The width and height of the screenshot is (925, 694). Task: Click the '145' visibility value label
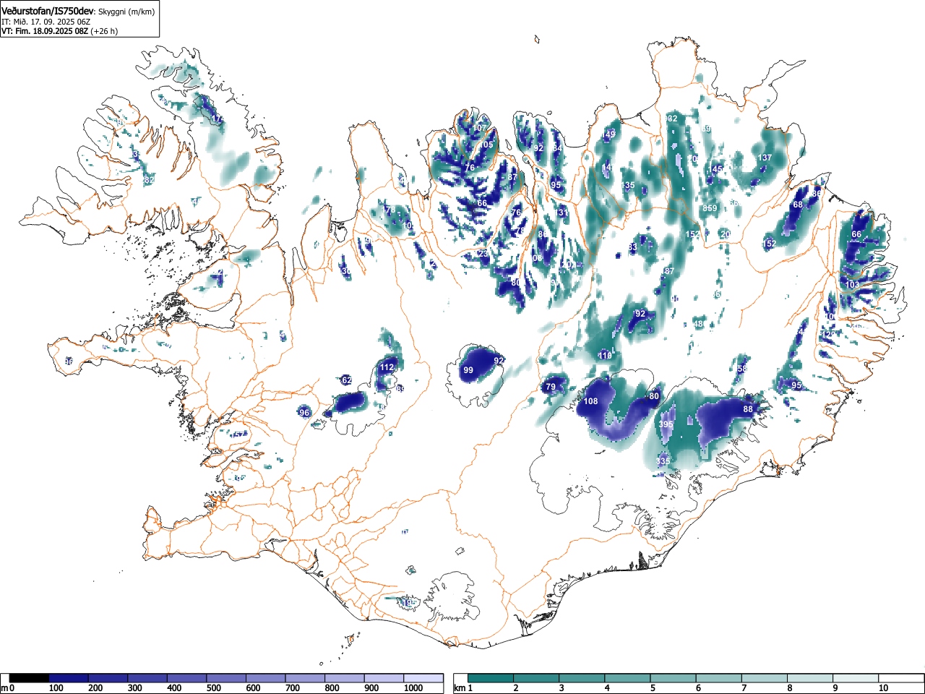[715, 169]
